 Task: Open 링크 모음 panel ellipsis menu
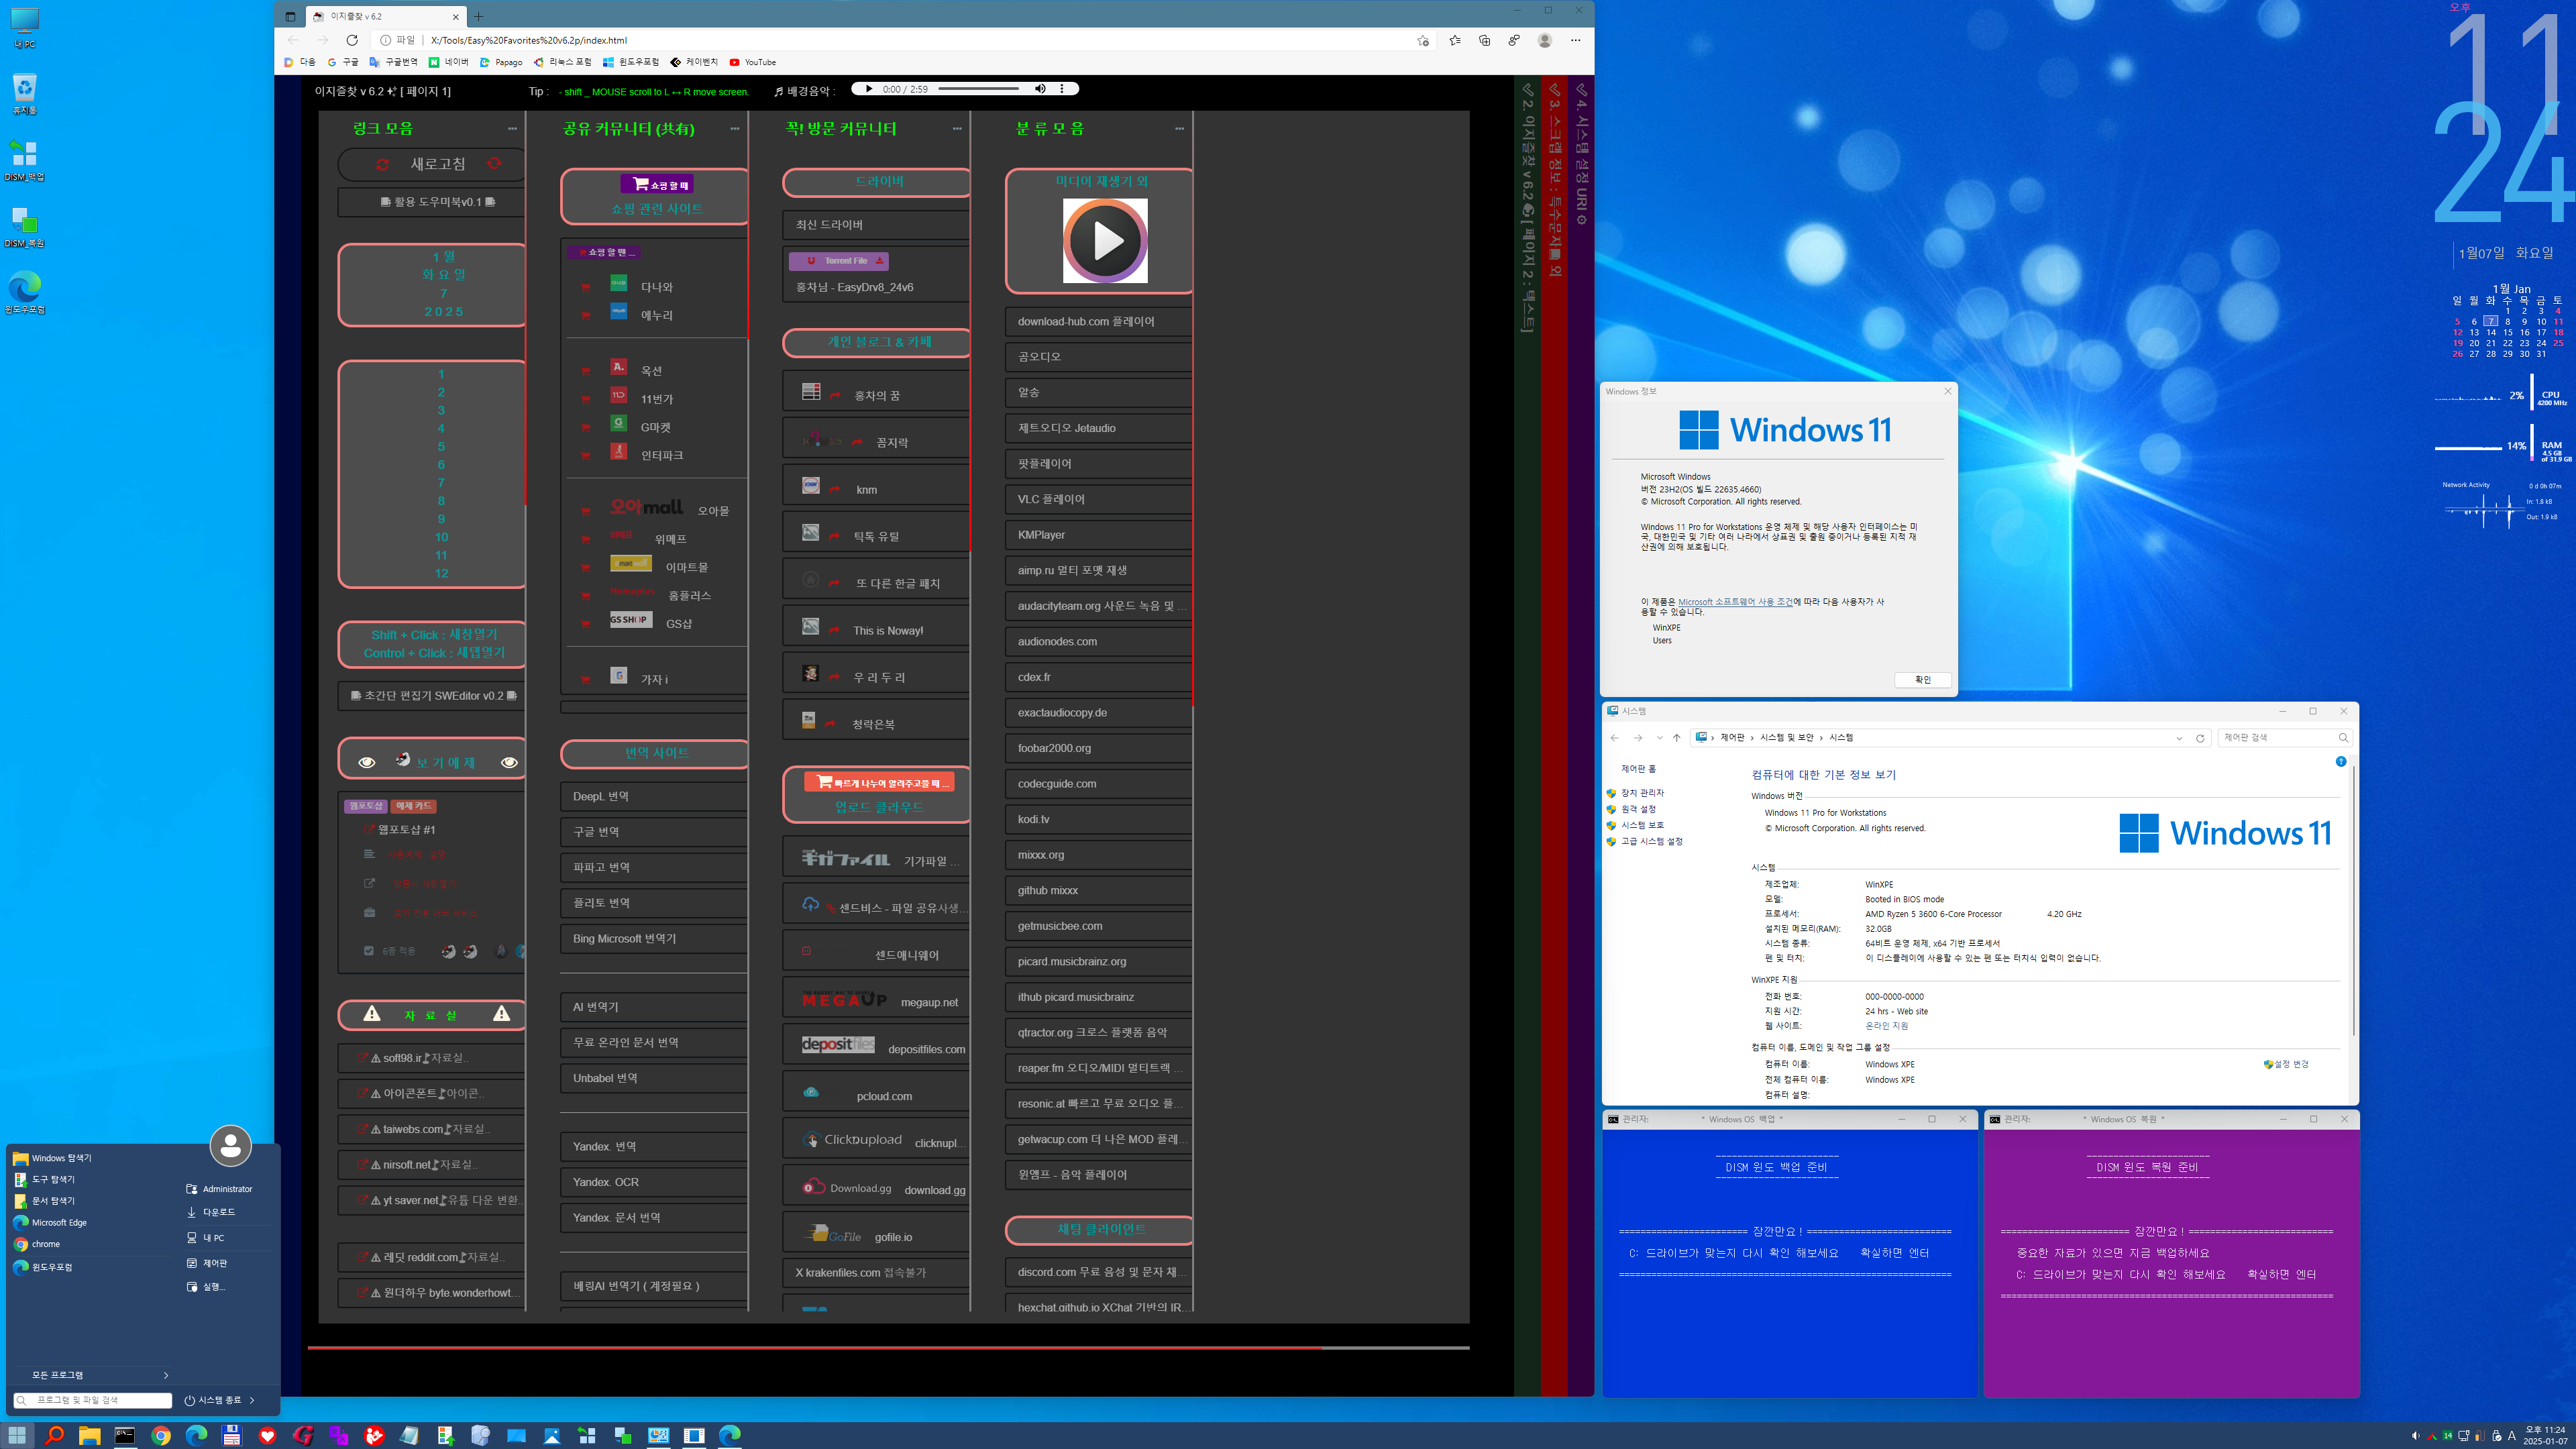(512, 128)
